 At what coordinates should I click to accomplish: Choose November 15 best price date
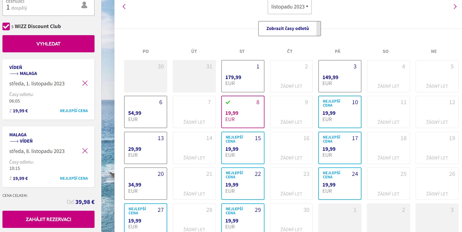click(x=243, y=148)
